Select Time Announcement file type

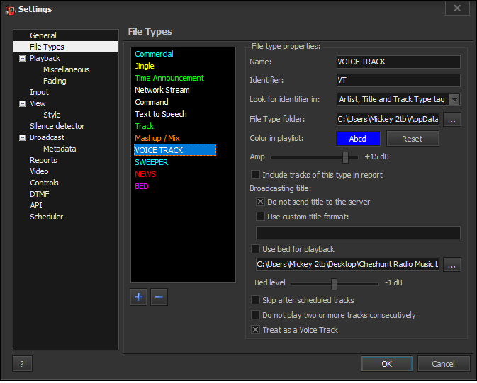169,78
